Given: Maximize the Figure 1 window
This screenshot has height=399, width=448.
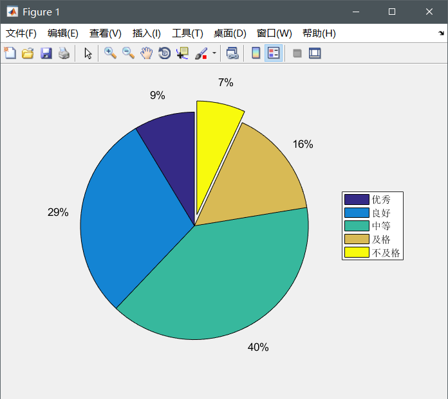Looking at the screenshot, I should coord(392,12).
